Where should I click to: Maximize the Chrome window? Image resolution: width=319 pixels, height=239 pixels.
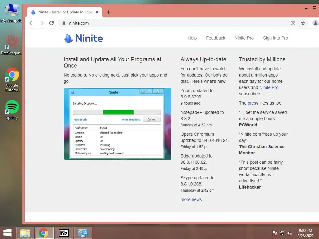coord(315,8)
